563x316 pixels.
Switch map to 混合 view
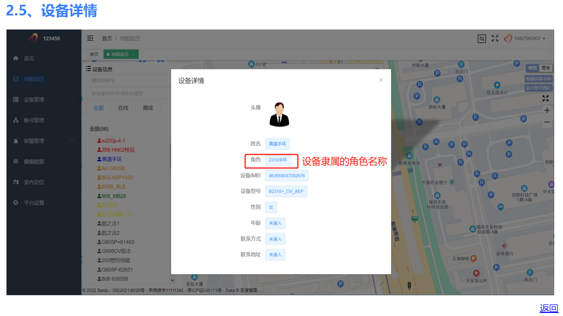point(546,68)
